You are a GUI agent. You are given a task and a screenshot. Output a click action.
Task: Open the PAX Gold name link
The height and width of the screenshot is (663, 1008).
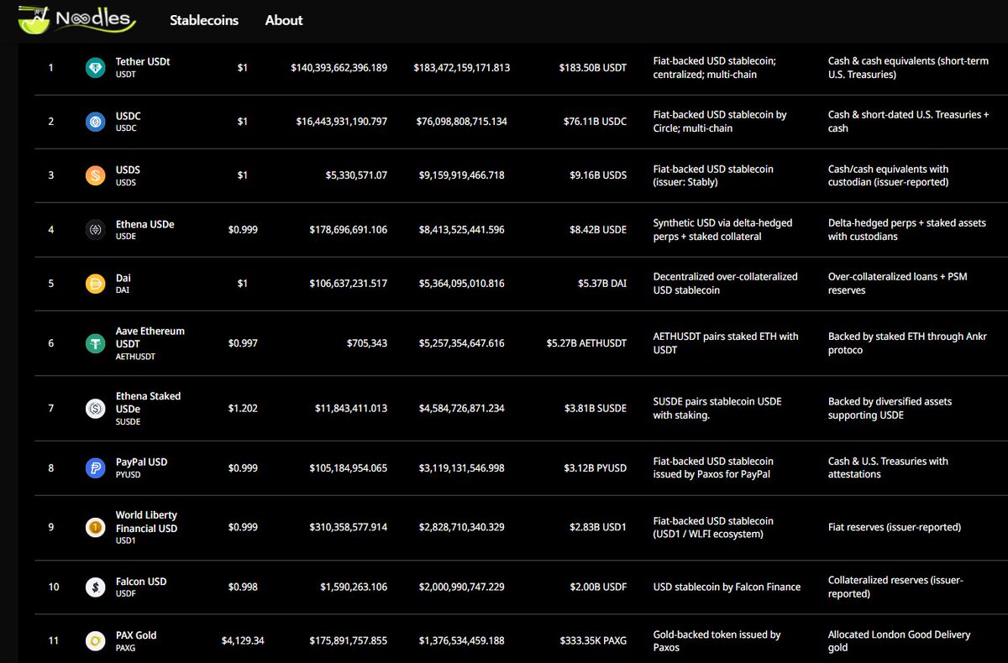(136, 635)
